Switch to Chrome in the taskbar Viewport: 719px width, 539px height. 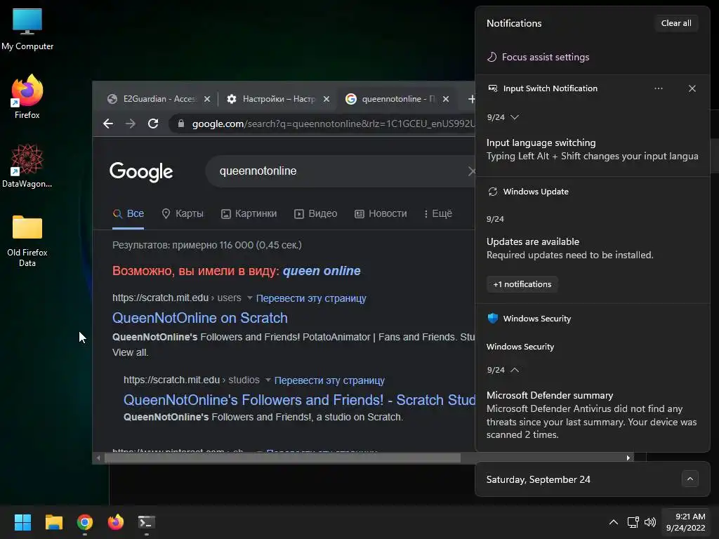coord(85,522)
